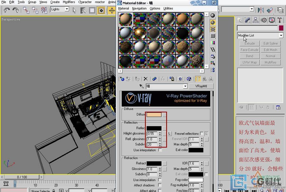This screenshot has height=192, width=286.
Task: Toggle Window/Crossing selection mode
Action: coord(101,10)
